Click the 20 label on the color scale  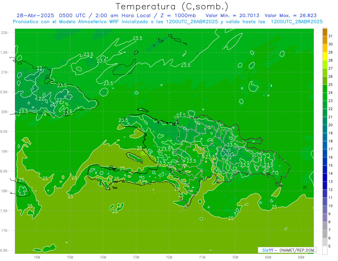click(x=331, y=125)
